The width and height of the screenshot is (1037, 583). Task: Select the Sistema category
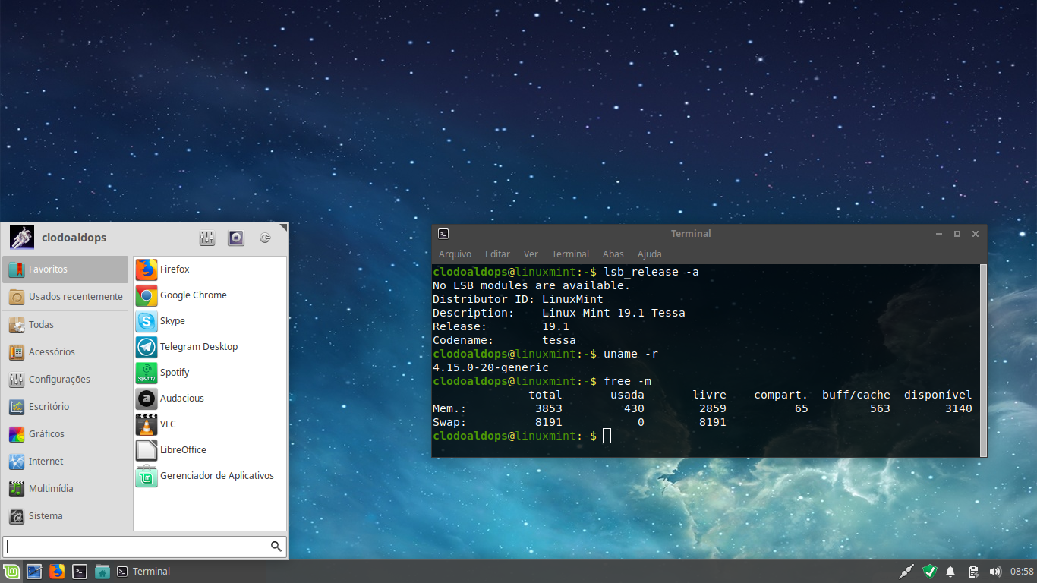point(65,516)
